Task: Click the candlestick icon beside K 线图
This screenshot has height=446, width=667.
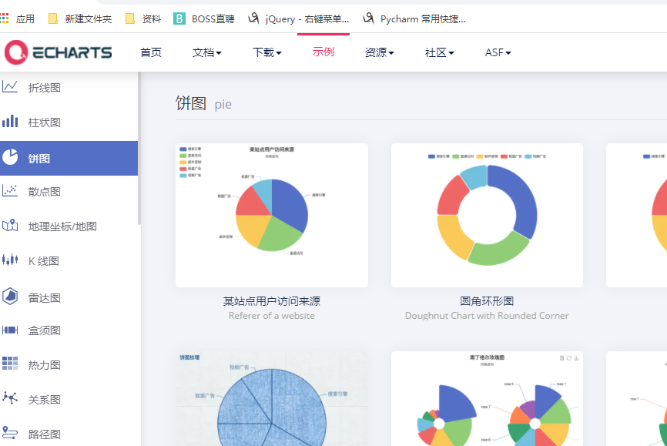Action: 10,260
